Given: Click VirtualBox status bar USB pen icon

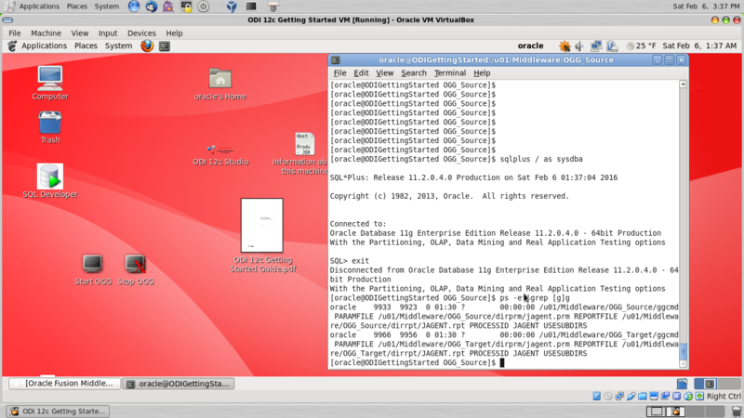Looking at the screenshot, I should pos(631,397).
